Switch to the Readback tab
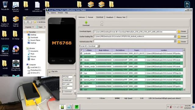 click(x=110, y=17)
